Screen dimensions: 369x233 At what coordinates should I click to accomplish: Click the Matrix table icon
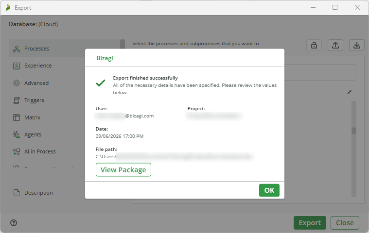pyautogui.click(x=17, y=117)
